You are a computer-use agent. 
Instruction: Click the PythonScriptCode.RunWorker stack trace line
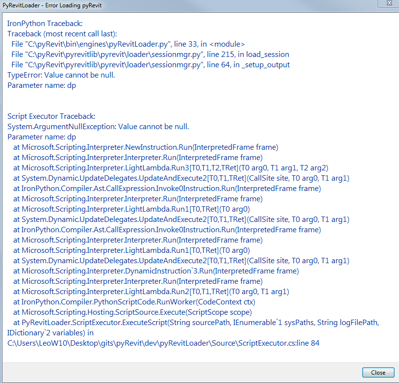click(134, 301)
